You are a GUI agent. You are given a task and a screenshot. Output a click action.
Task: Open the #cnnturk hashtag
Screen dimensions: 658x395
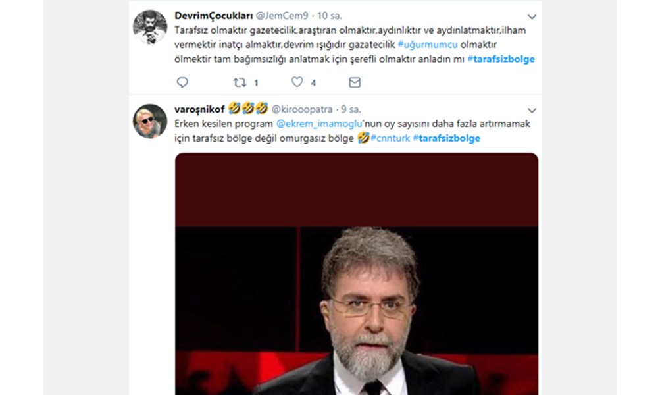click(x=390, y=138)
